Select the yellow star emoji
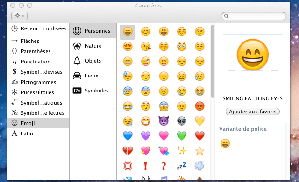 [199, 151]
